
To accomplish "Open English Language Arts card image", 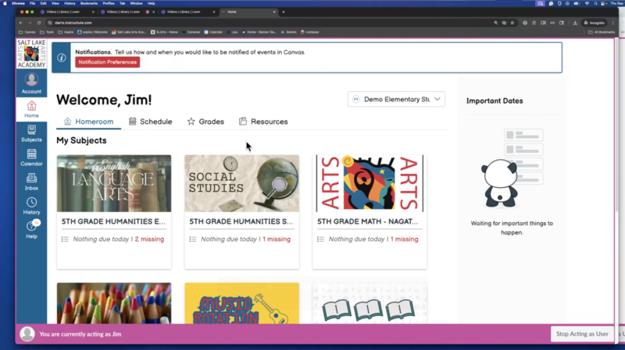I will pos(114,183).
